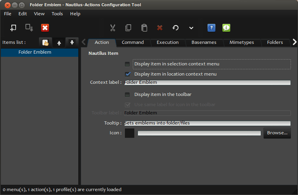Click the Browse... button
This screenshot has height=195, width=298.
pyautogui.click(x=277, y=133)
